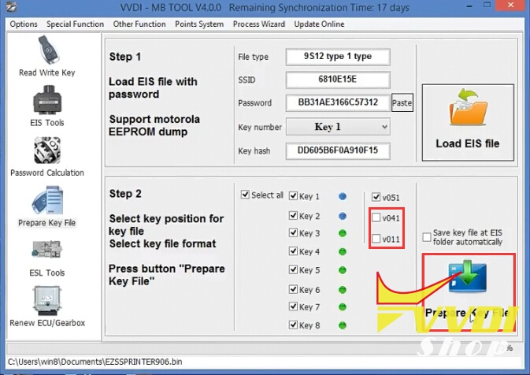530x375 pixels.
Task: Click the Paste button next to Password
Action: 402,102
